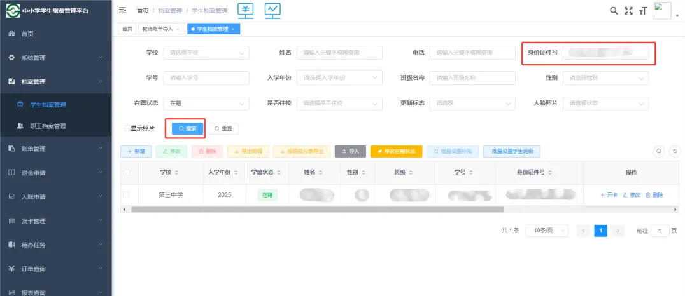
Task: Open the 更新标志 dropdown
Action: (472, 104)
